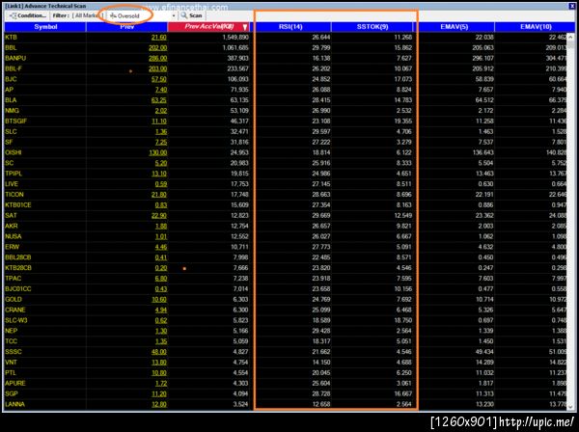Click the KTB accumulated value 1,549,890
The width and height of the screenshot is (579, 432).
(235, 38)
